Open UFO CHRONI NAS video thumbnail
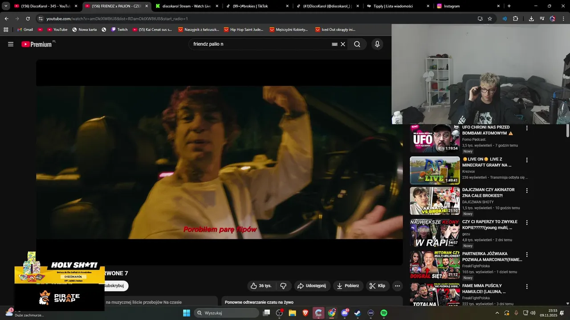Image resolution: width=570 pixels, height=320 pixels. click(x=435, y=138)
